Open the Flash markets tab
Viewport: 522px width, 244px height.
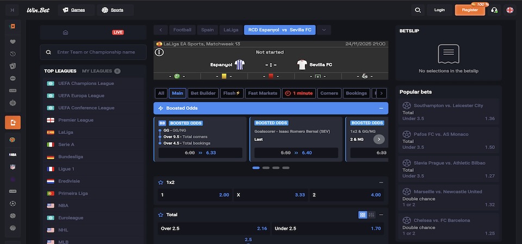(x=232, y=93)
